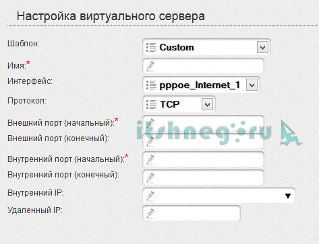Click the Внешний порт (начальный) input field
The image size is (319, 244).
point(203,123)
